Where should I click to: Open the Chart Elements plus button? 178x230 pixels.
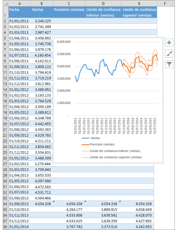coord(169,43)
